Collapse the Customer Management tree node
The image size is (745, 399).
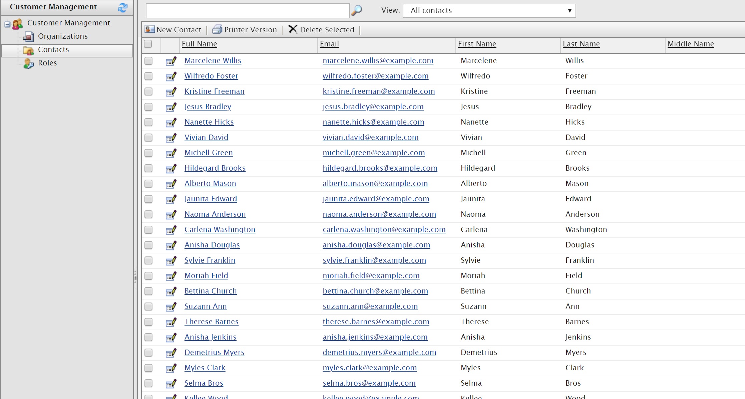click(7, 24)
